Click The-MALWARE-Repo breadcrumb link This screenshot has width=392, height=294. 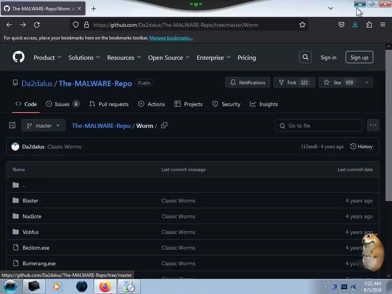101,126
